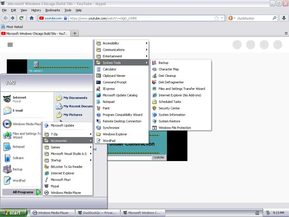Launch IExpress
Image resolution: width=289 pixels, height=217 pixels.
pyautogui.click(x=121, y=89)
